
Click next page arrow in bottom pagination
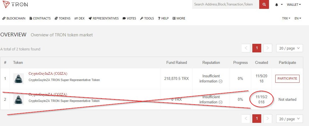point(268,119)
